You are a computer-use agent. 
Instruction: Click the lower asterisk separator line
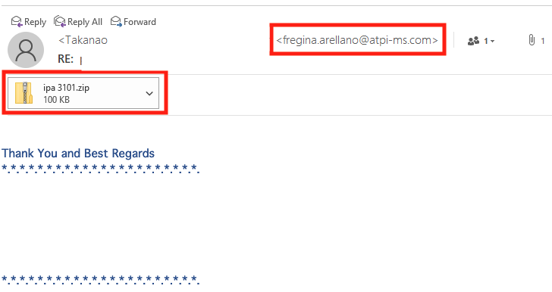[100, 280]
